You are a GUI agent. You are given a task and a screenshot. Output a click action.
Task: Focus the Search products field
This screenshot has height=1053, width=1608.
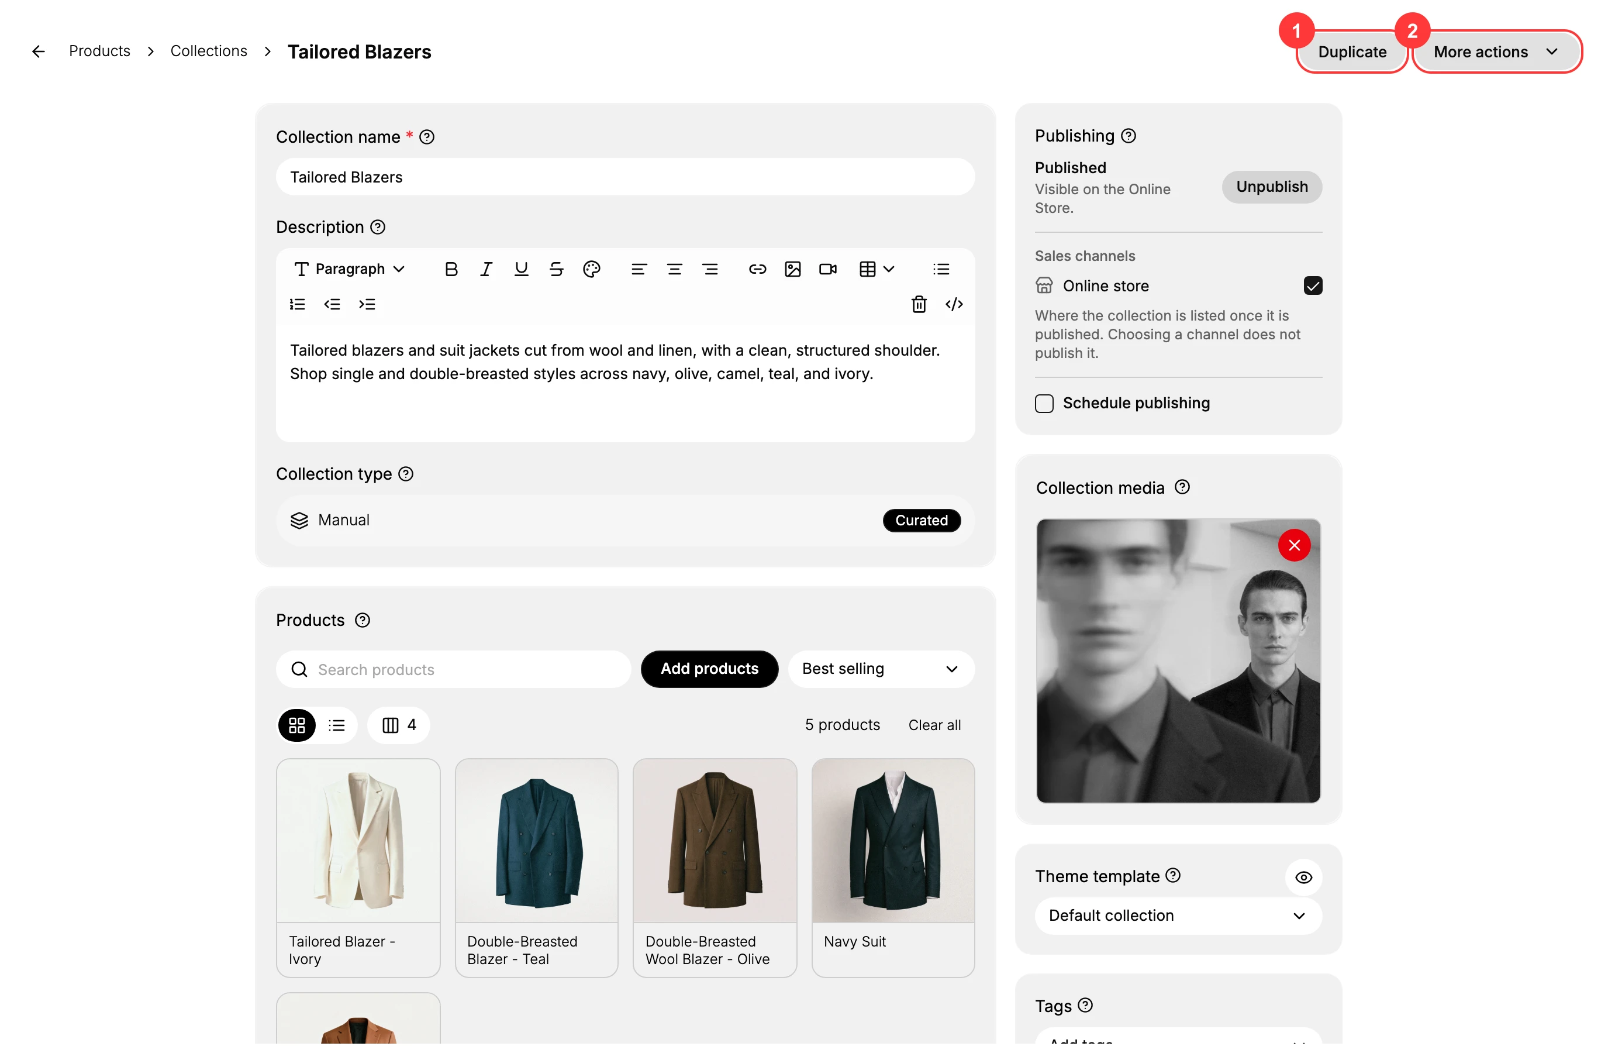pyautogui.click(x=453, y=669)
